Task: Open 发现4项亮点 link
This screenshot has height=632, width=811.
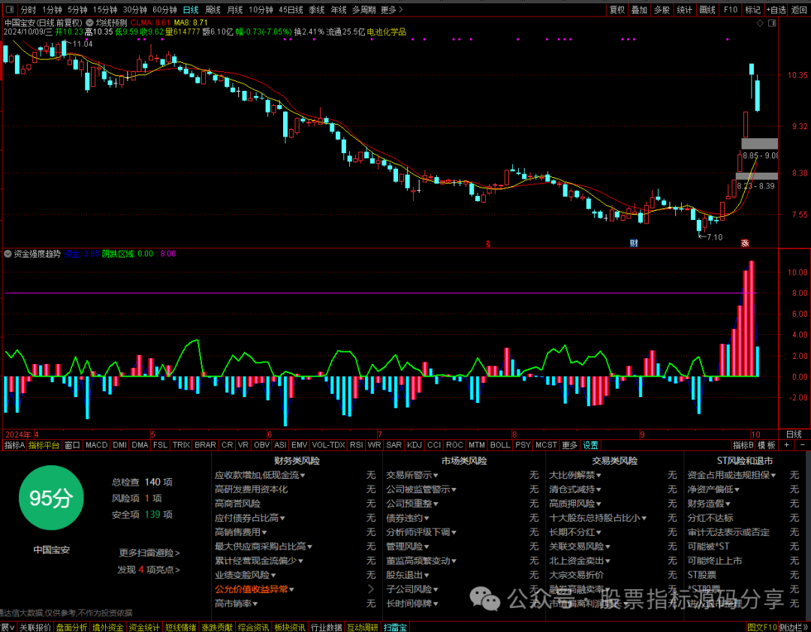Action: click(149, 570)
